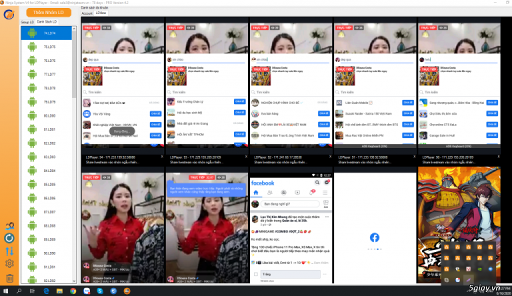This screenshot has width=512, height=296.
Task: Select device 74.LD74 in list
Action: (x=46, y=33)
